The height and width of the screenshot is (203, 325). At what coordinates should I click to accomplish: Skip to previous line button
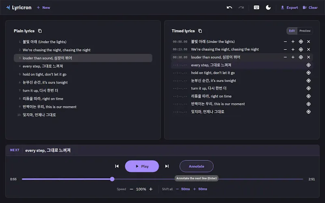117,166
